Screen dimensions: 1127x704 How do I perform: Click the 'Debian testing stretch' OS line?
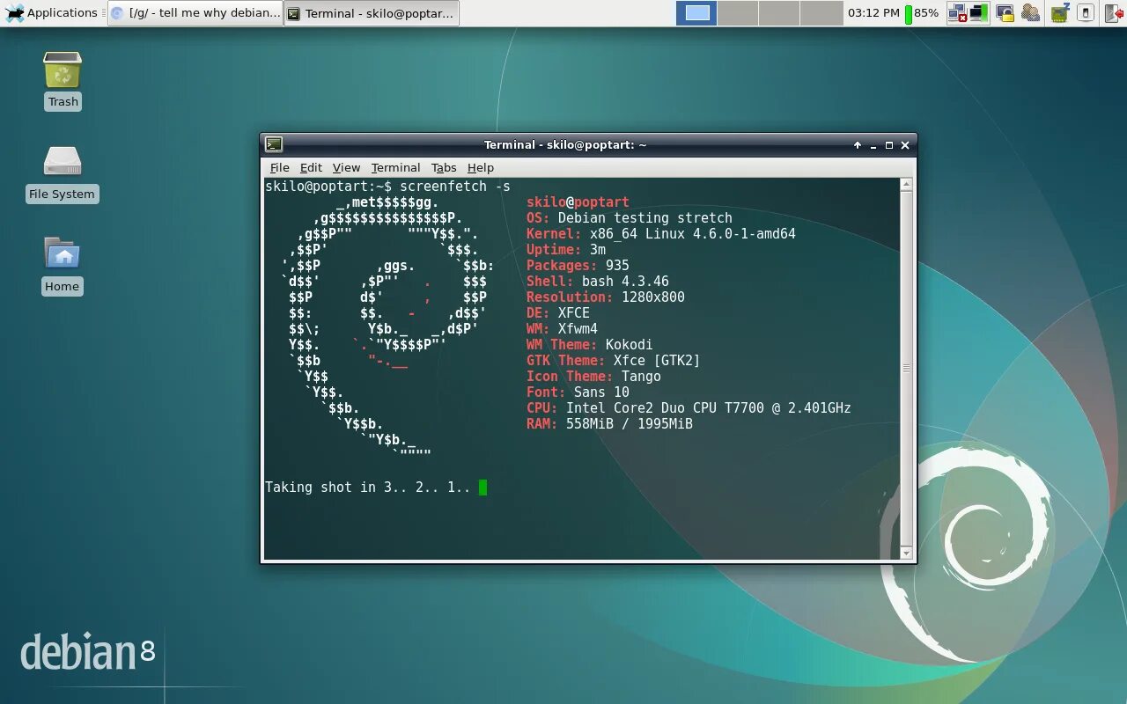click(645, 218)
